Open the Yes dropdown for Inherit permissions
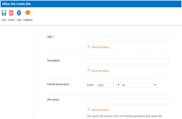This screenshot has height=119, width=182. tap(139, 85)
